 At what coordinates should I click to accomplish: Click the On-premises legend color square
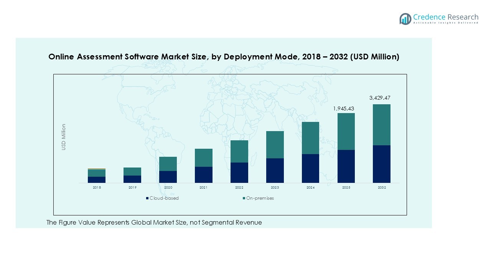pyautogui.click(x=244, y=198)
